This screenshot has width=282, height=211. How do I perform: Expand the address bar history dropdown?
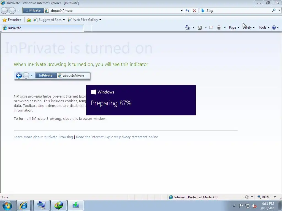(x=181, y=11)
